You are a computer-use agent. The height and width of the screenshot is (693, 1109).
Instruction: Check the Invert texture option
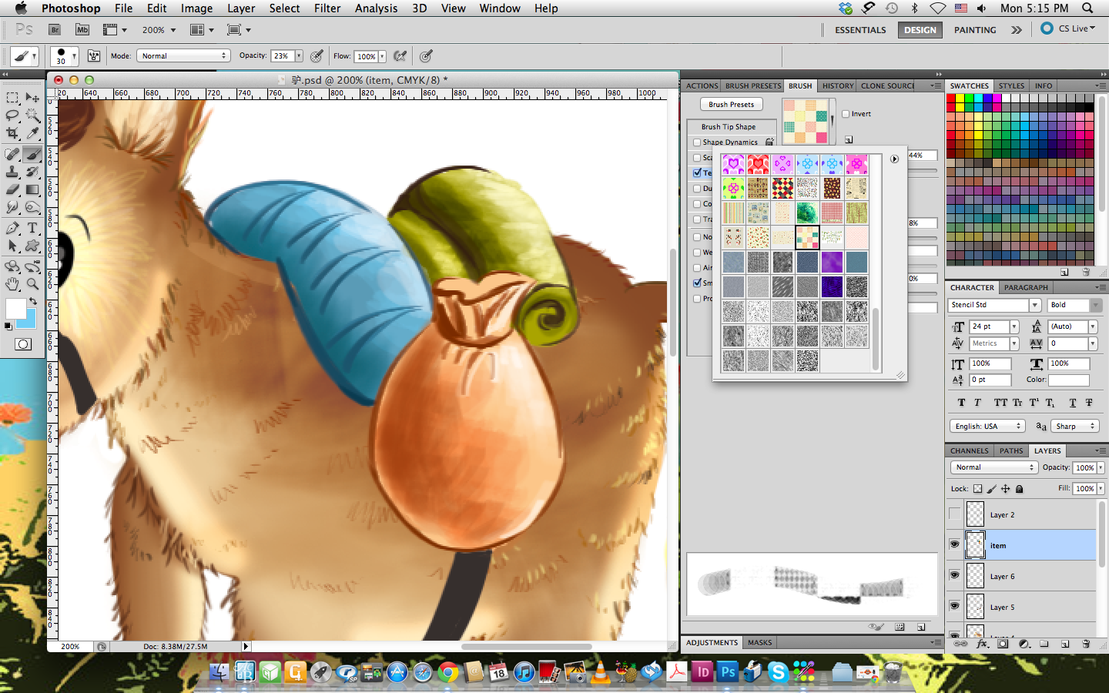[846, 114]
